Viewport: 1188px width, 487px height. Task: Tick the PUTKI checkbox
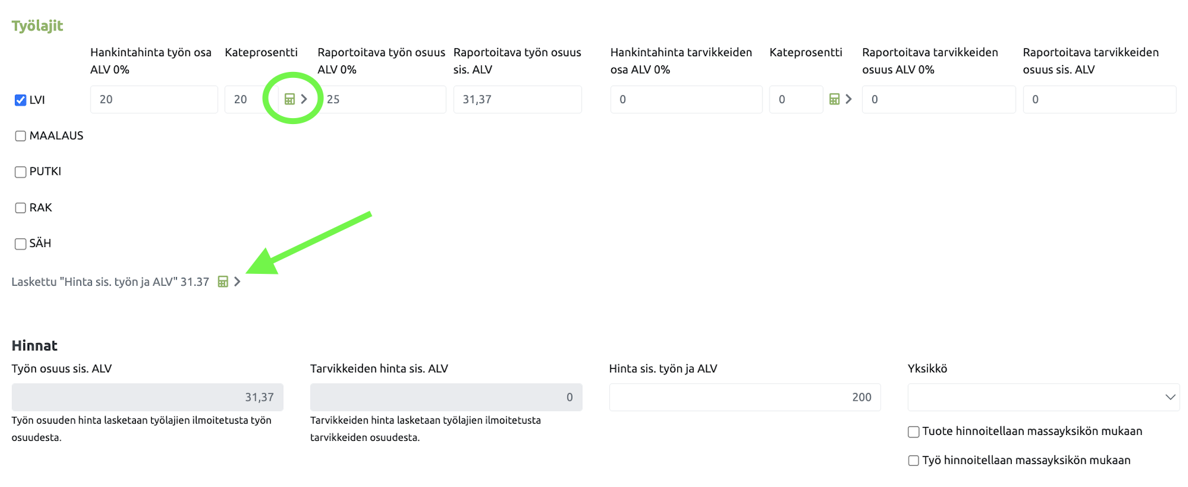20,172
